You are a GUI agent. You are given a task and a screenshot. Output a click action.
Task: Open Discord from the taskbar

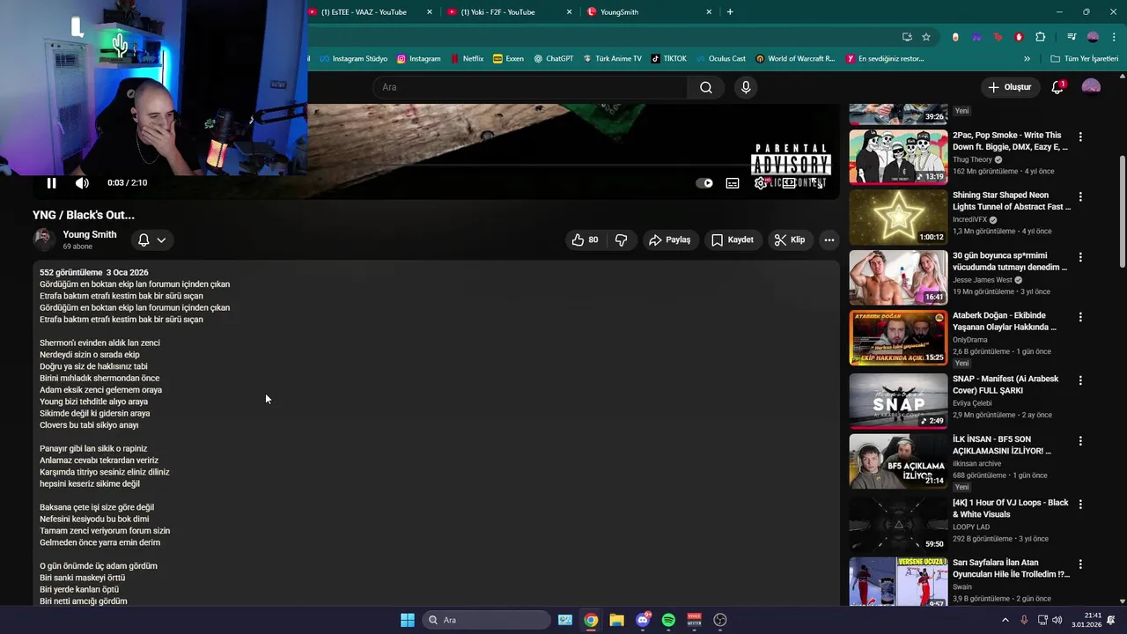click(643, 620)
